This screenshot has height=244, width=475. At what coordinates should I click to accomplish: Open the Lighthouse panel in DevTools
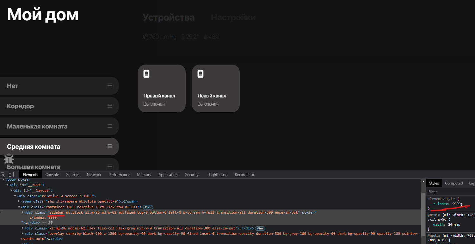click(x=218, y=174)
